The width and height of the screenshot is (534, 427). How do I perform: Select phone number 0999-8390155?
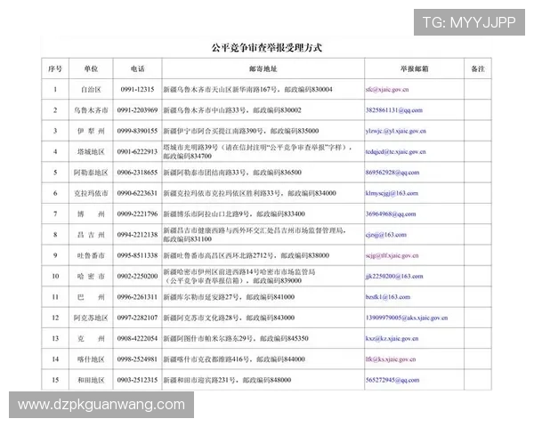[x=138, y=131]
